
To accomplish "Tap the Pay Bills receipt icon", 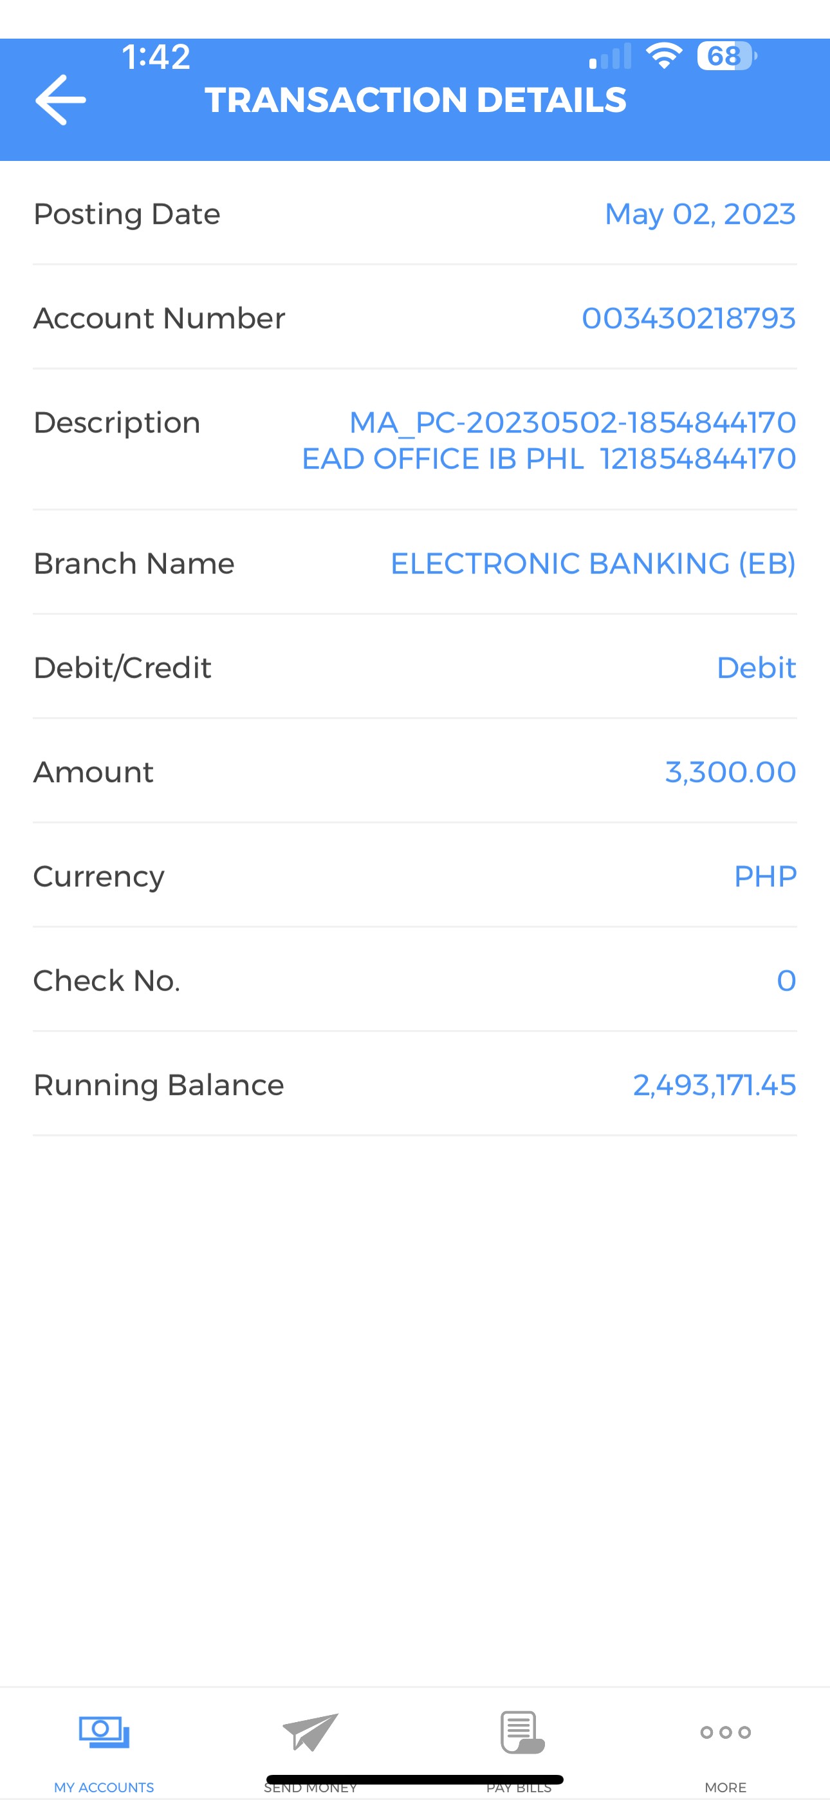I will tap(521, 1732).
